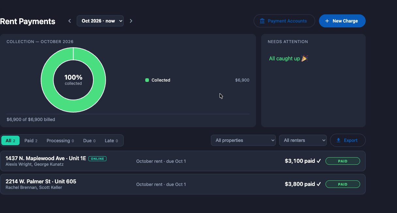Click PAID badge for 2214 W. Palmer St
Viewport: 397px width, 213px height.
tap(343, 184)
